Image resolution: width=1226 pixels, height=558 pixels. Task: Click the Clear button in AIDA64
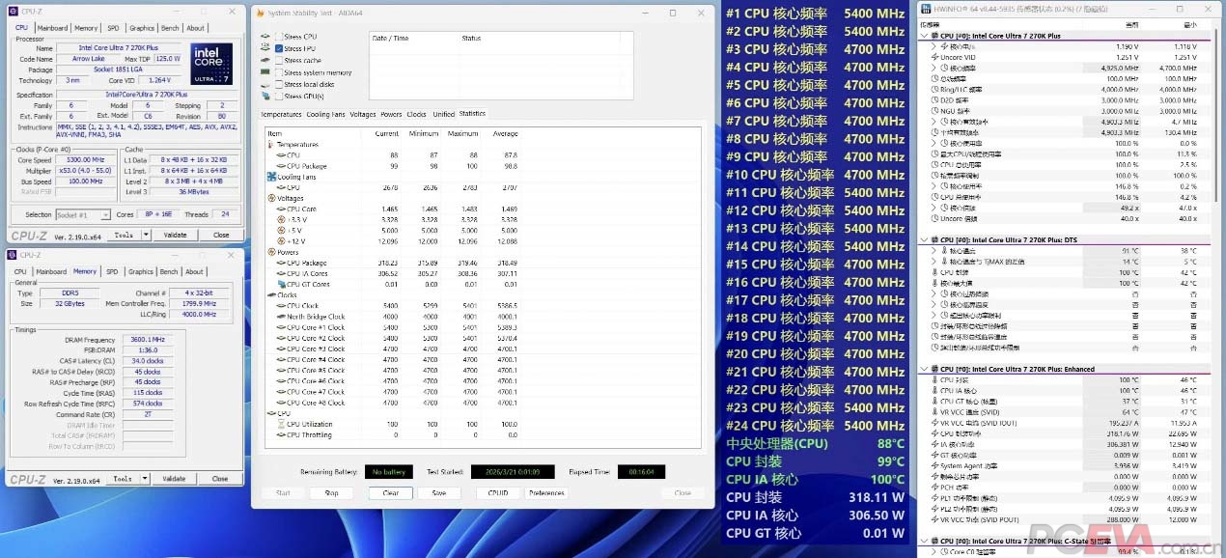390,492
